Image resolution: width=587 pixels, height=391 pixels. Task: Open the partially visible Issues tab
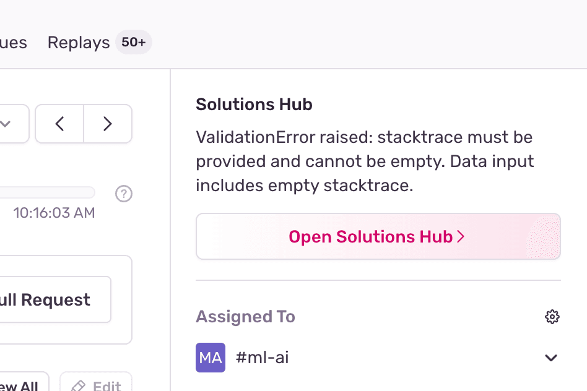(12, 42)
